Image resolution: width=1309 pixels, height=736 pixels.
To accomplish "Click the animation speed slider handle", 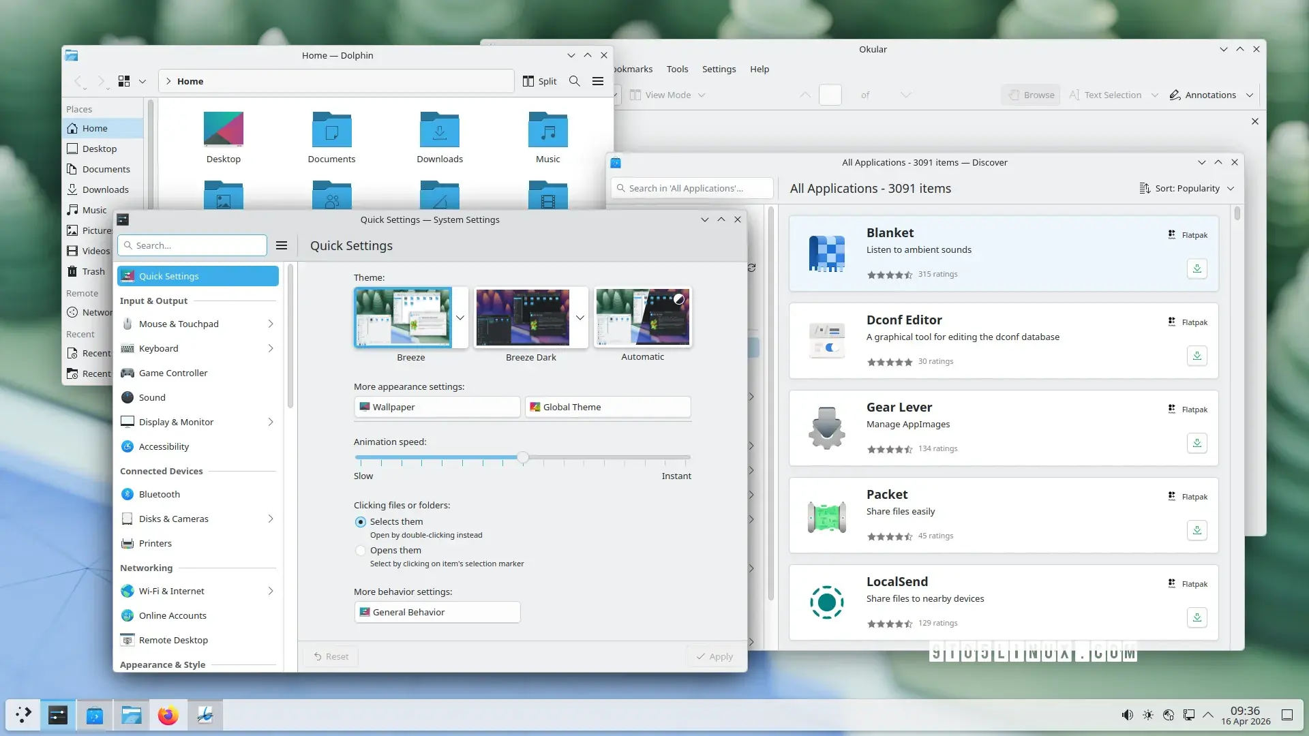I will 523,457.
